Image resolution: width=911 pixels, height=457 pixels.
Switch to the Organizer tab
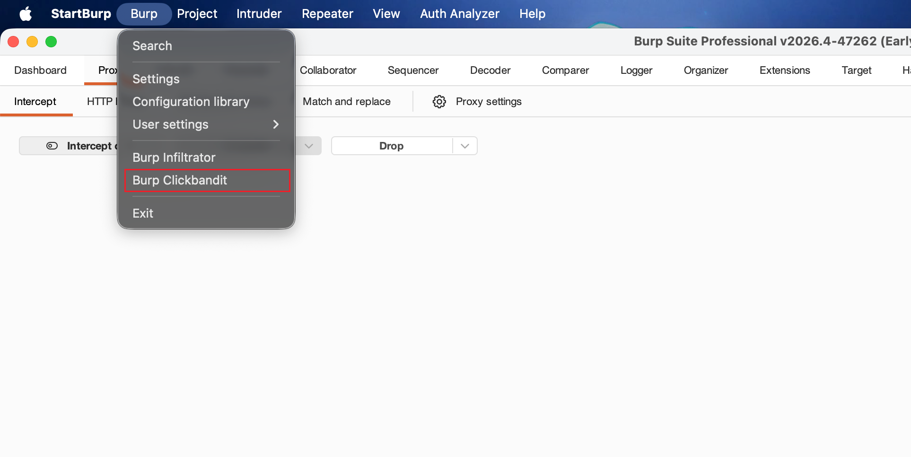[706, 70]
